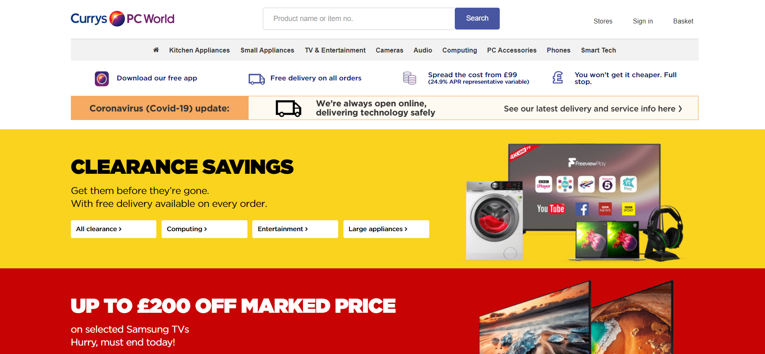Open the Kitchen Appliances menu
765x354 pixels.
pos(199,50)
